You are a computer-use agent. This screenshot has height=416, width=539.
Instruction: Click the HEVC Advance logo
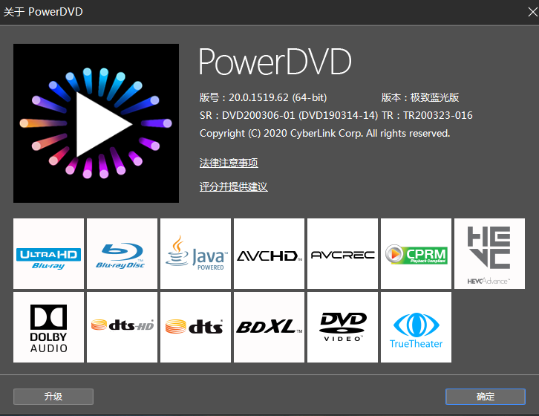489,253
